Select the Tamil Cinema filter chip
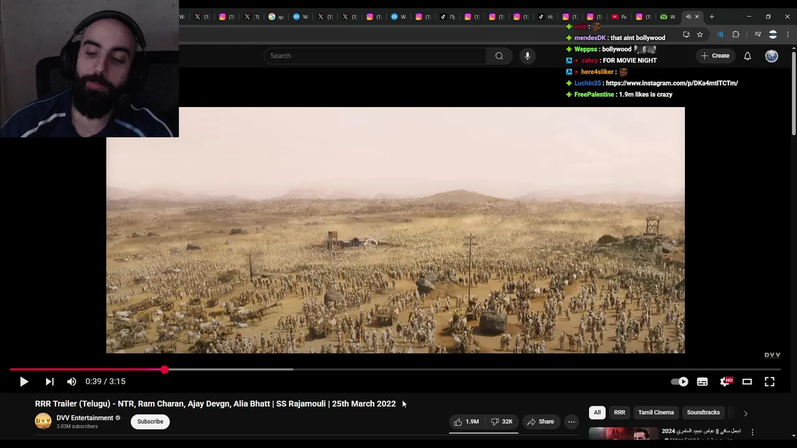This screenshot has height=448, width=797. 656,413
